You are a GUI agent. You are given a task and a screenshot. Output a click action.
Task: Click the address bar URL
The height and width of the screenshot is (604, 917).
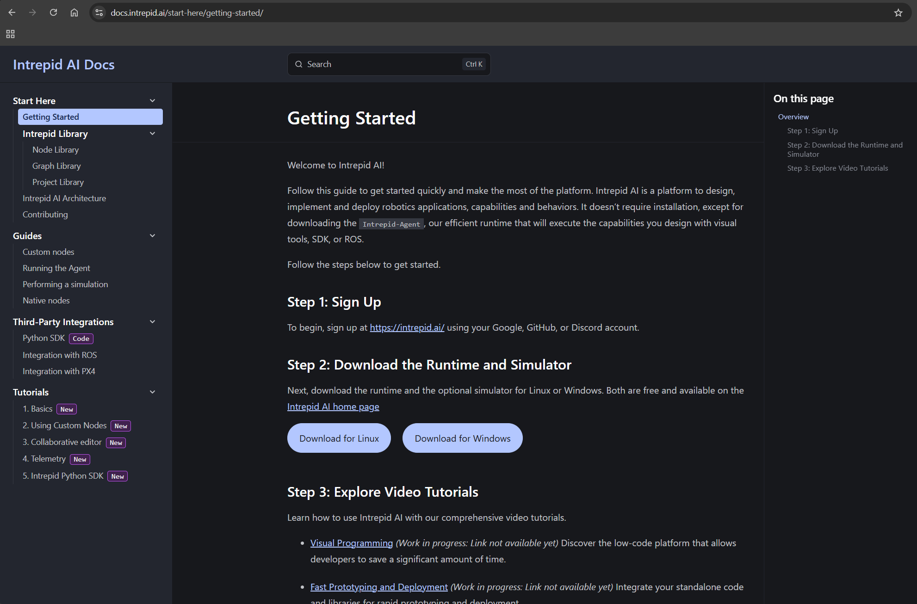pos(187,12)
